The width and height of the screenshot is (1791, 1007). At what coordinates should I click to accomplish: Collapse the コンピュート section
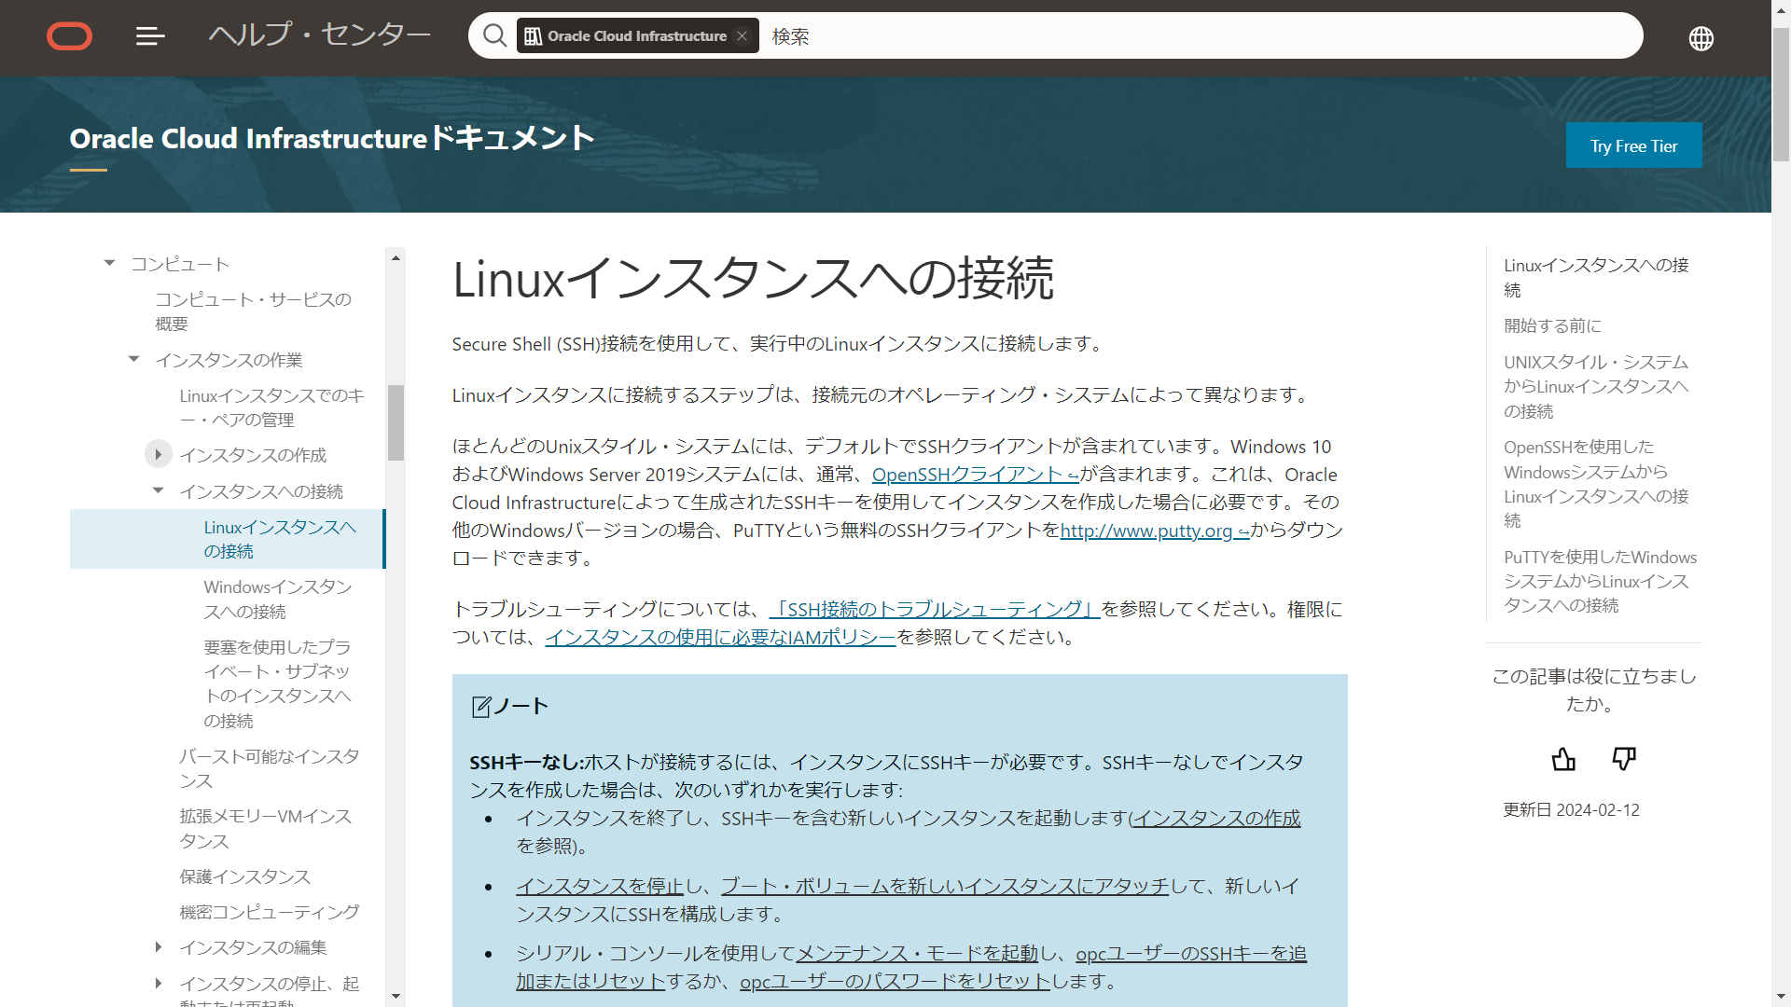[109, 262]
